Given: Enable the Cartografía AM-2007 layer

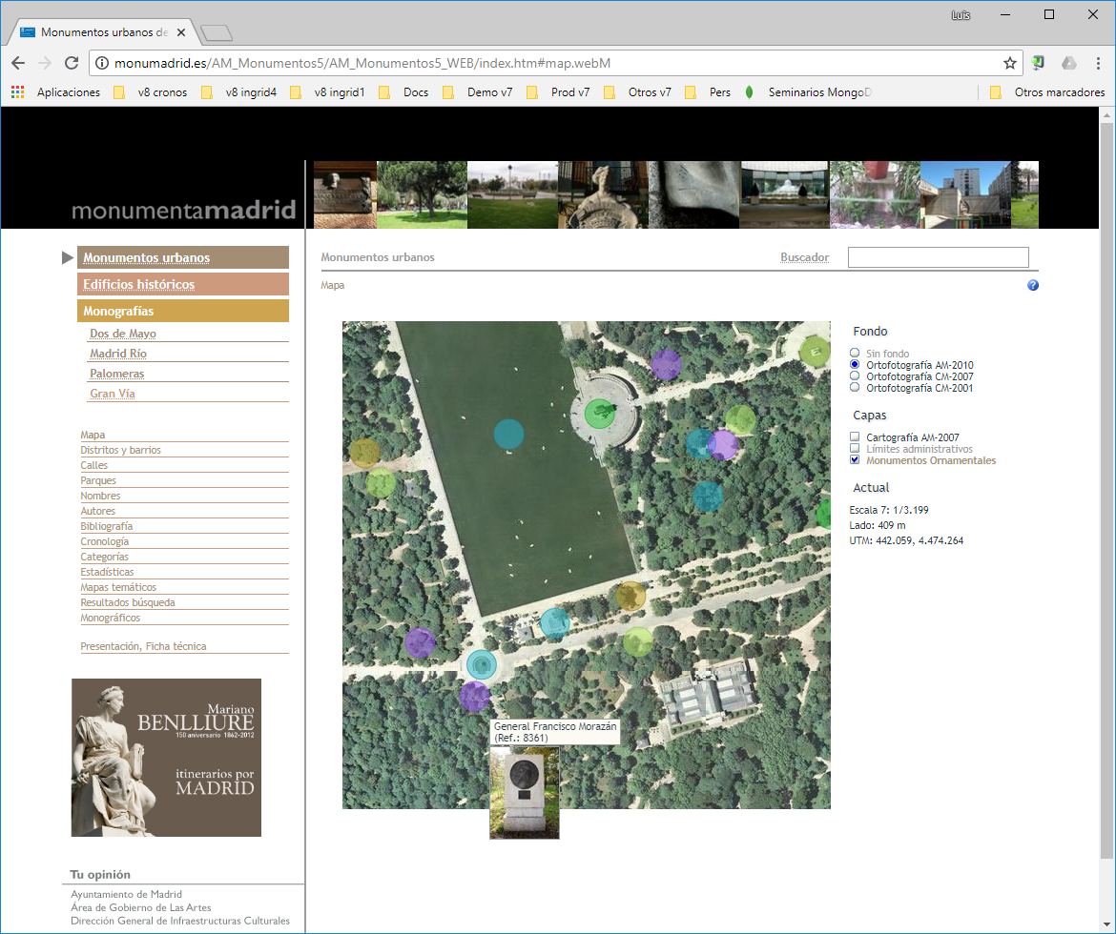Looking at the screenshot, I should 855,437.
